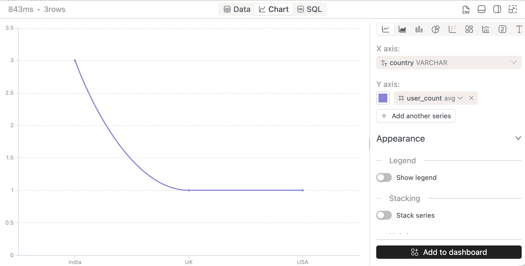Turn on the Stack series switch
The width and height of the screenshot is (525, 266).
[384, 215]
